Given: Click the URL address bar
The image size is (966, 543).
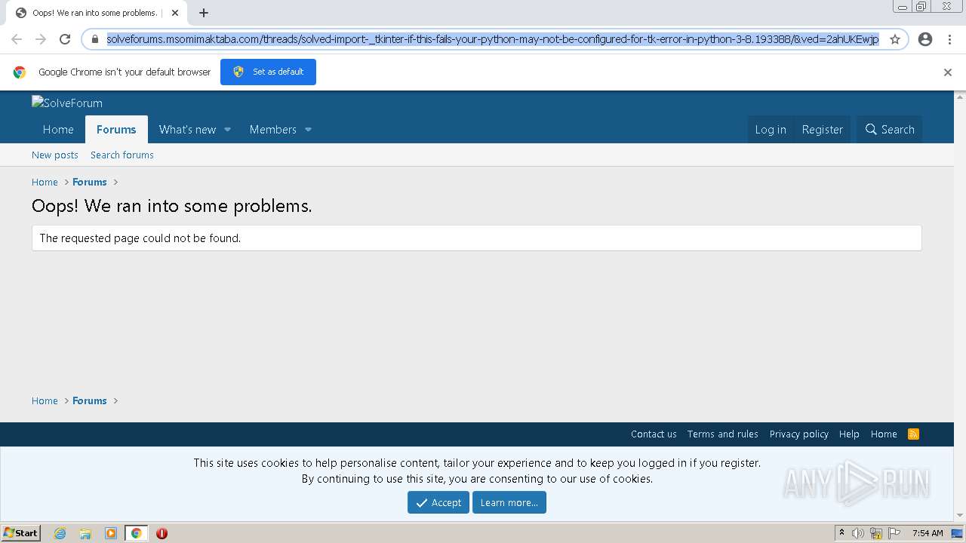Looking at the screenshot, I should click(493, 39).
